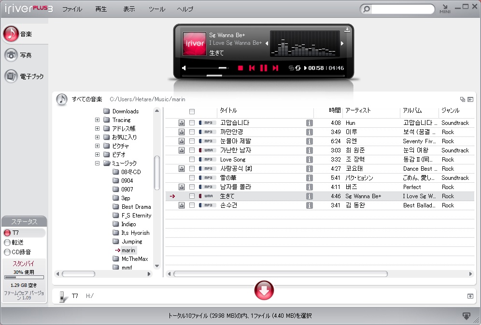Viewport: 481px width, 325px height.
Task: Open the 写真 photo section
Action: [x=18, y=55]
